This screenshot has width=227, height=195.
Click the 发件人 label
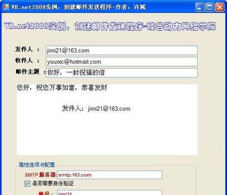(24, 49)
